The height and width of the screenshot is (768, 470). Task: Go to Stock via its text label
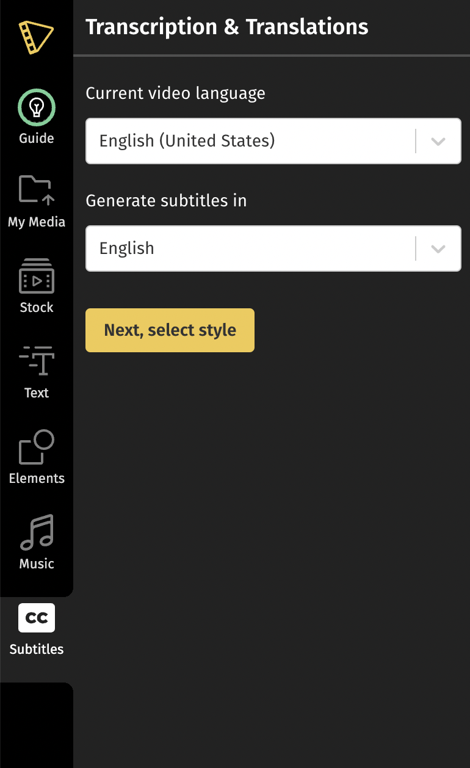point(37,308)
